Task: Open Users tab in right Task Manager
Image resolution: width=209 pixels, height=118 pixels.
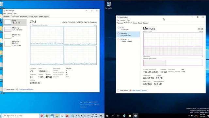Action: (x=135, y=23)
